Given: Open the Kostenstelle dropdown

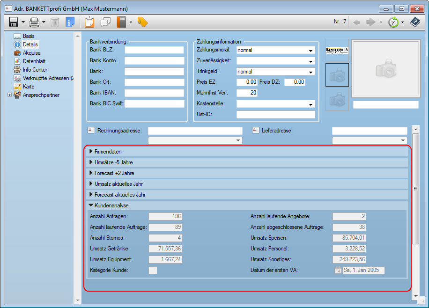Looking at the screenshot, I should 311,104.
